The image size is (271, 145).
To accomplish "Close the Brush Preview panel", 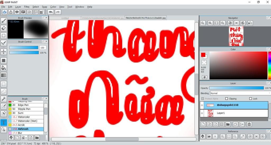I will click(46, 18).
